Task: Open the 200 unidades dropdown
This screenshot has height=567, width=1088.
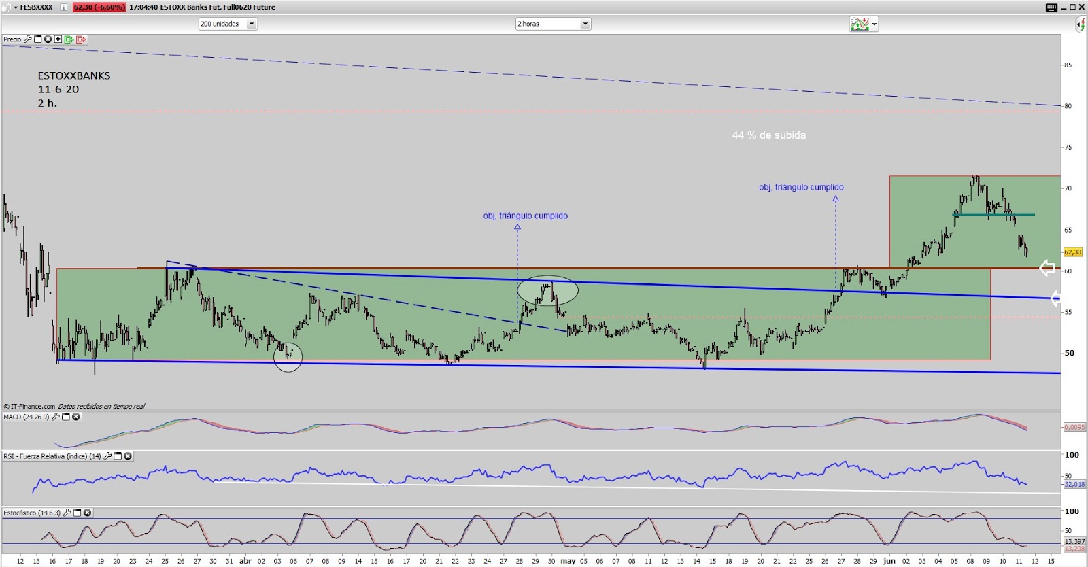Action: point(227,24)
